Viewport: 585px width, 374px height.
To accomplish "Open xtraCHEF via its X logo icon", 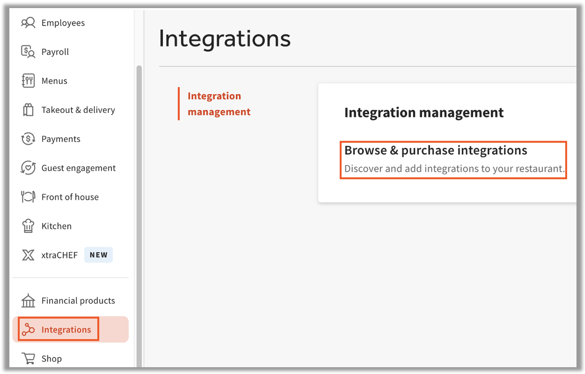I will (x=28, y=255).
